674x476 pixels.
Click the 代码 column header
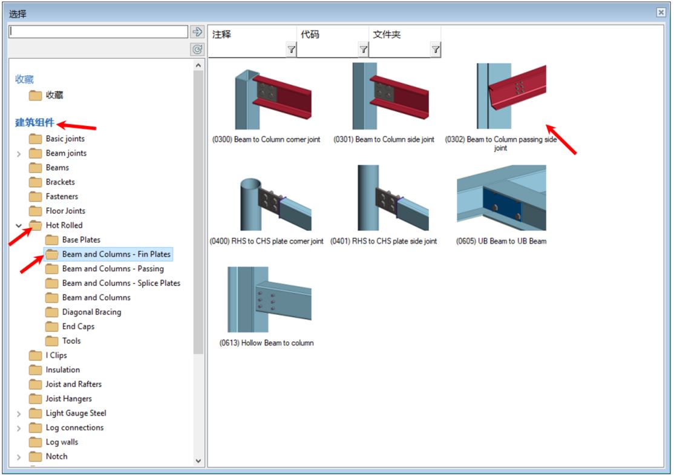click(310, 35)
